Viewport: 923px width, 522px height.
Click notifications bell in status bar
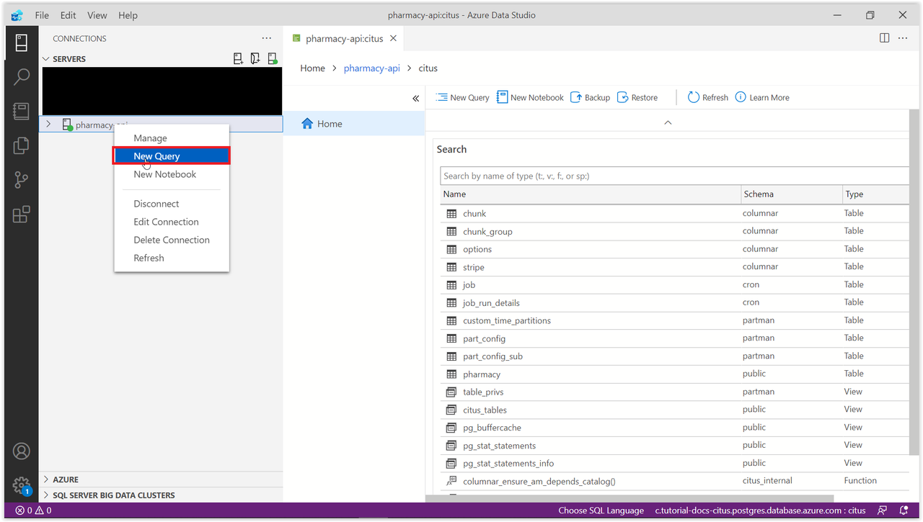click(904, 510)
